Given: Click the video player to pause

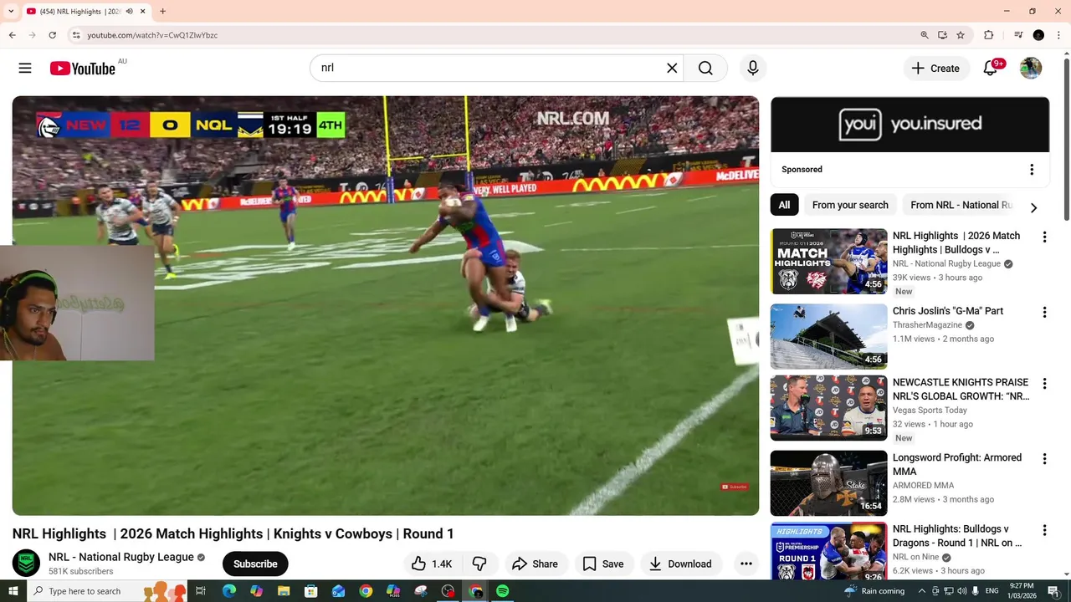Looking at the screenshot, I should click(386, 305).
